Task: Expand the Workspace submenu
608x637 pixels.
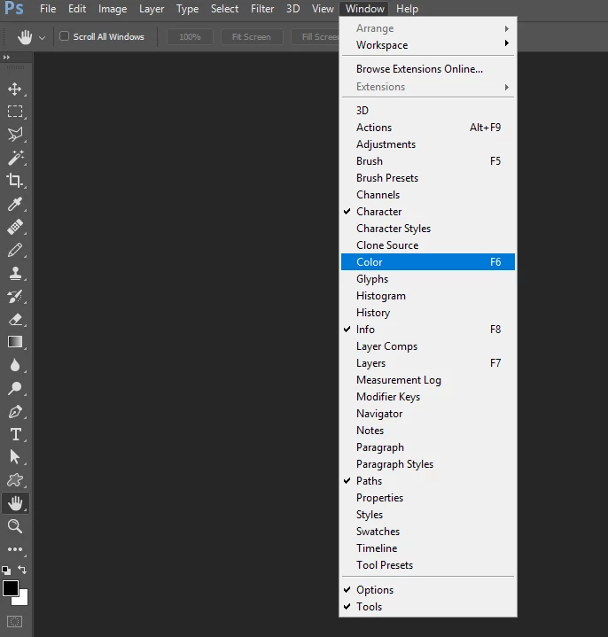Action: pyautogui.click(x=428, y=45)
